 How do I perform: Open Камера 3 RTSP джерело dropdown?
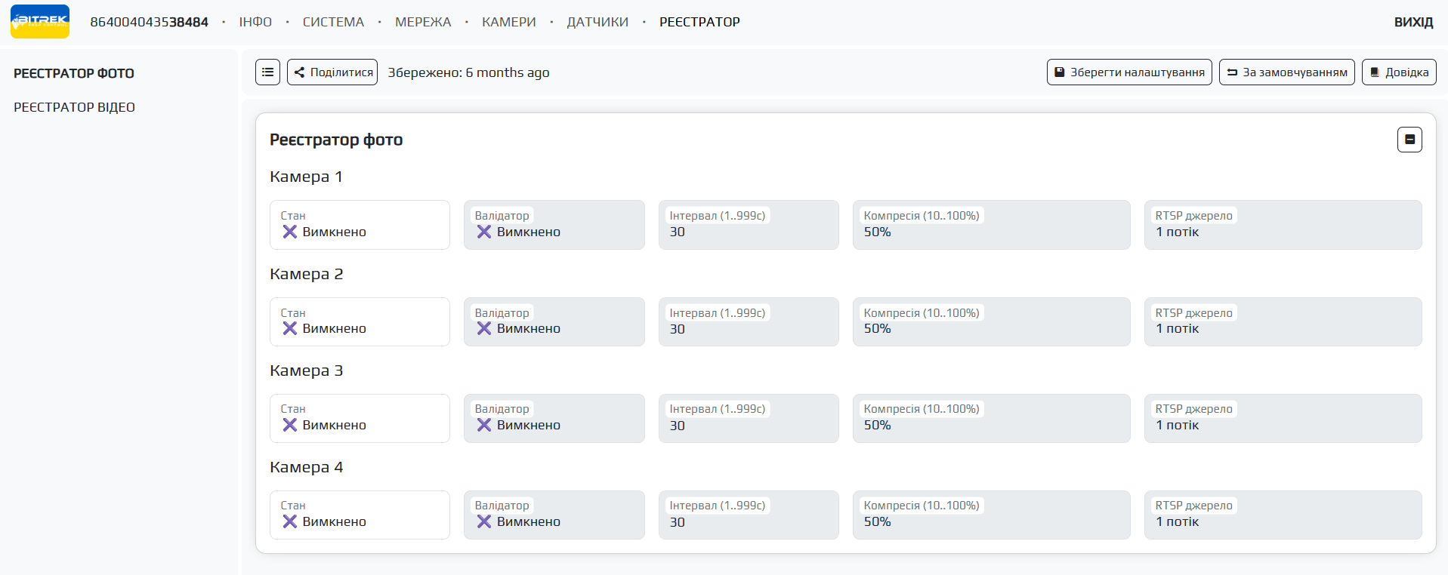(x=1282, y=419)
